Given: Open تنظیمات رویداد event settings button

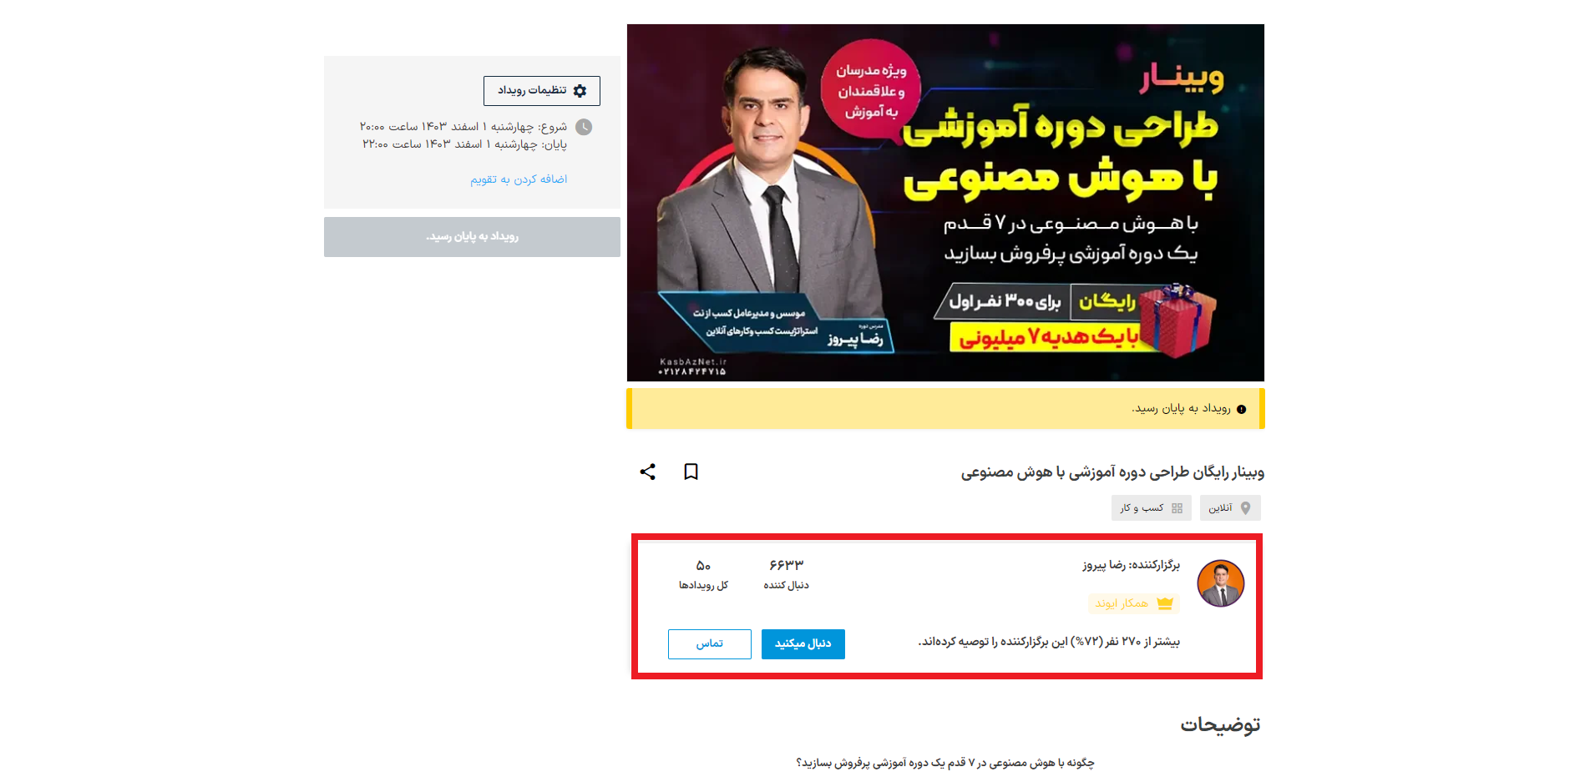Looking at the screenshot, I should [542, 91].
